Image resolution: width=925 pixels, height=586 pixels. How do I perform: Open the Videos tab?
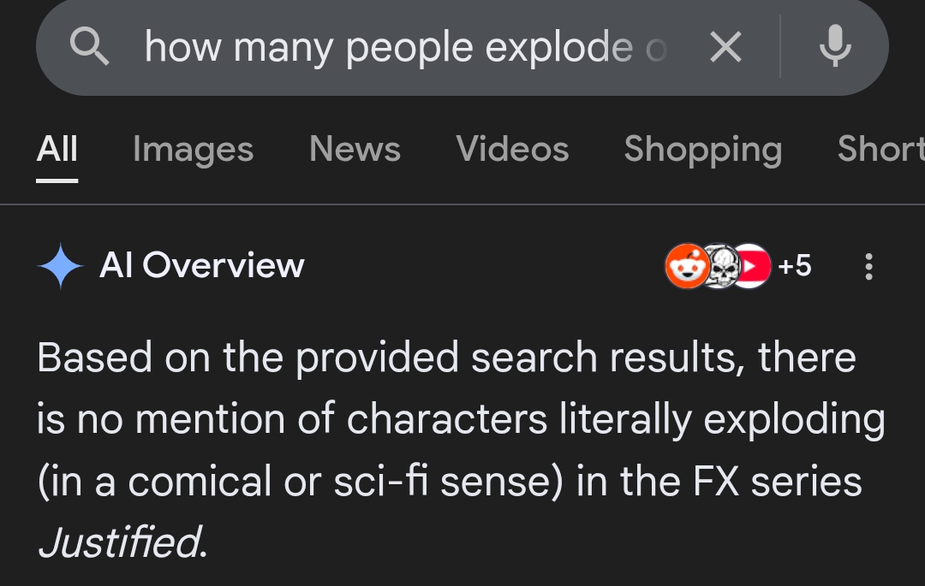coord(512,150)
